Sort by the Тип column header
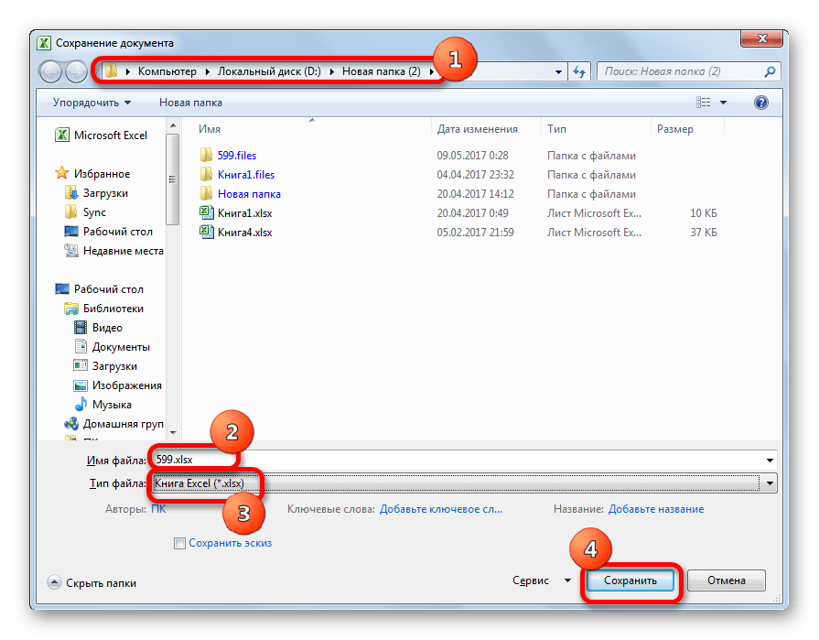 (556, 129)
